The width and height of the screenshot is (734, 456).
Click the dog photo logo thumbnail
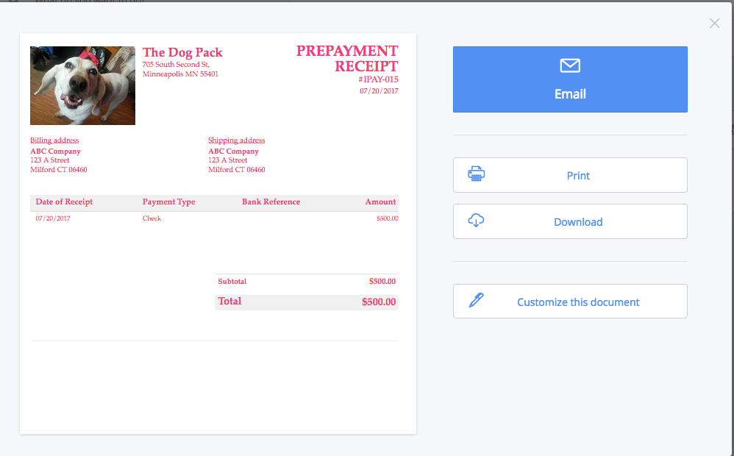pos(83,85)
